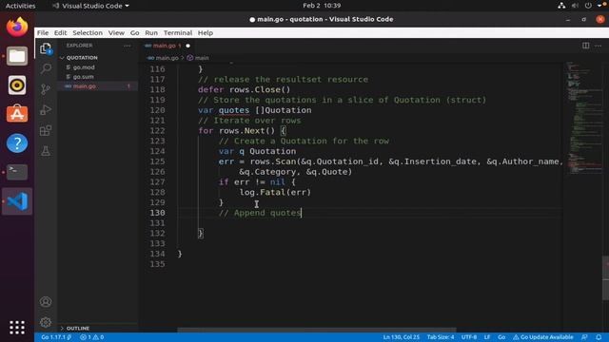Viewport: 609px width, 342px height.
Task: Split the editor to the right
Action: (x=586, y=46)
